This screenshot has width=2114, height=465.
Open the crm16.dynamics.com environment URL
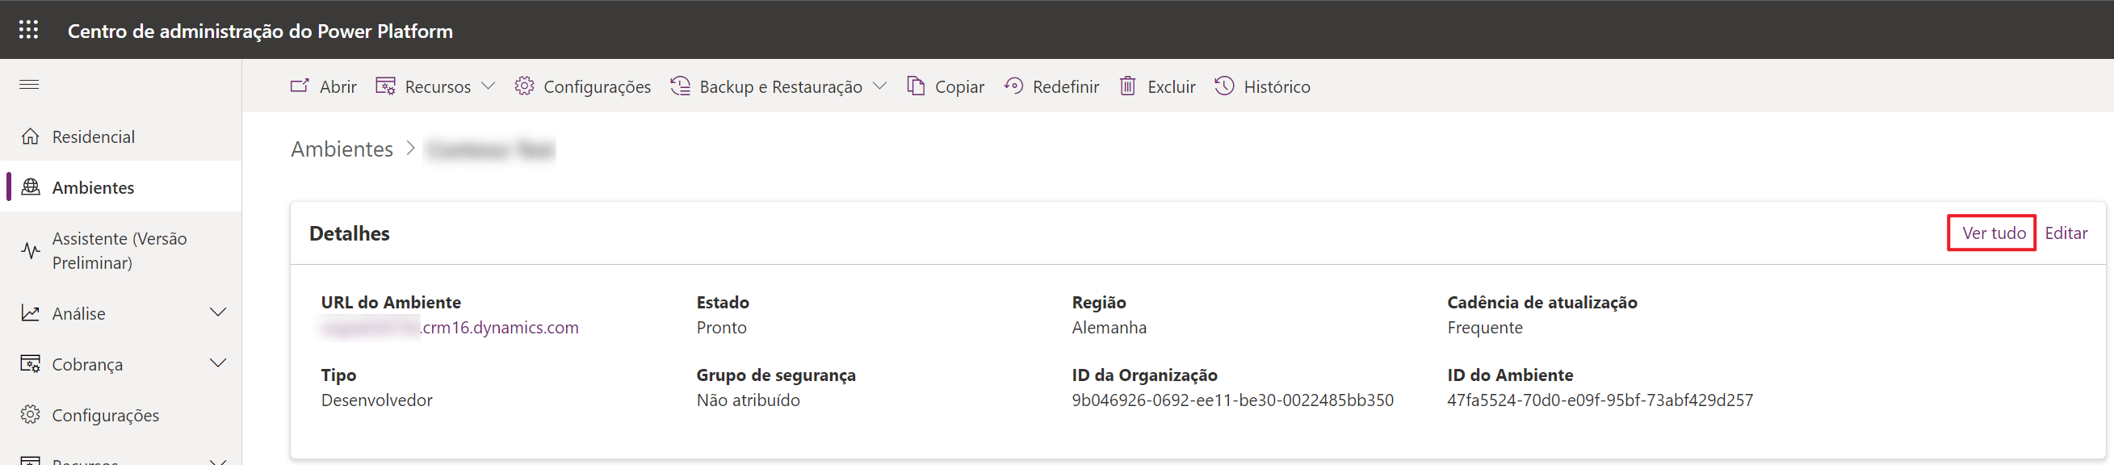coord(450,327)
